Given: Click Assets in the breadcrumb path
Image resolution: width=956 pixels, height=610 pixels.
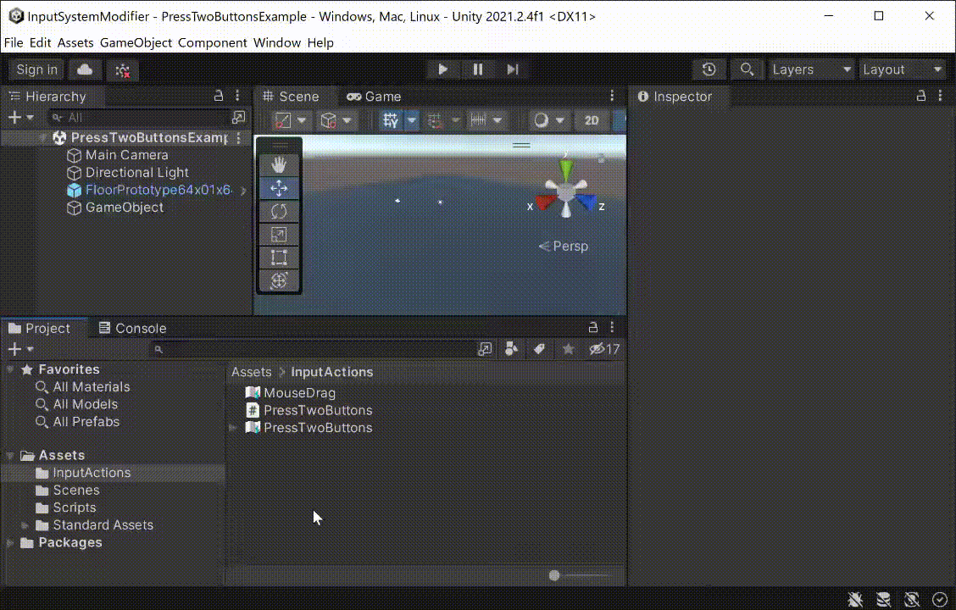Looking at the screenshot, I should (x=251, y=372).
